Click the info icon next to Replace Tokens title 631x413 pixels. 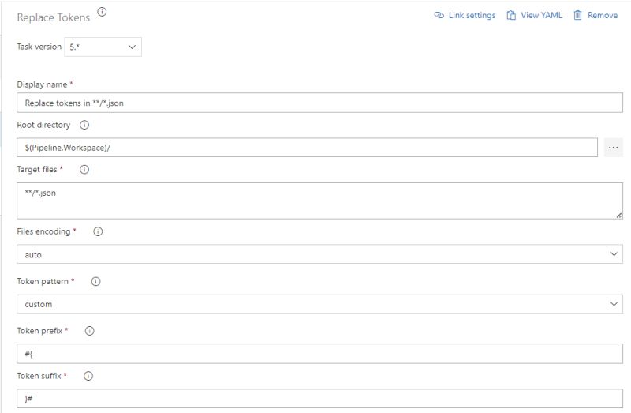(x=103, y=12)
